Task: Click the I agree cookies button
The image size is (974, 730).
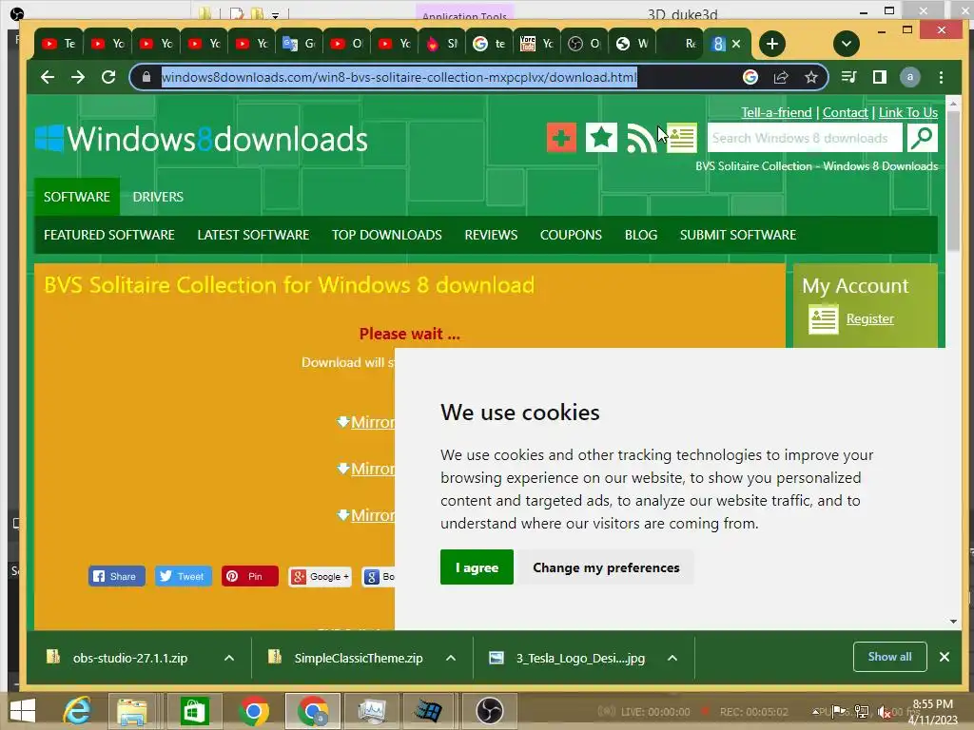Action: [477, 567]
